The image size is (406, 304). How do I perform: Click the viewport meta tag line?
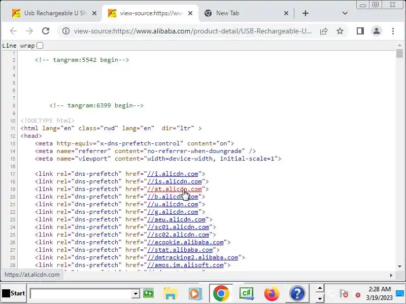click(x=158, y=159)
